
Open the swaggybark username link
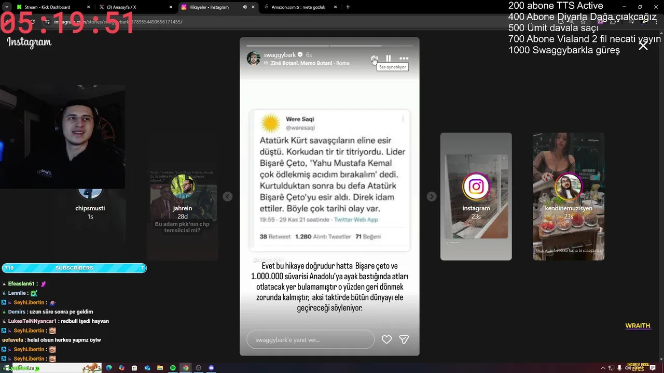point(280,54)
